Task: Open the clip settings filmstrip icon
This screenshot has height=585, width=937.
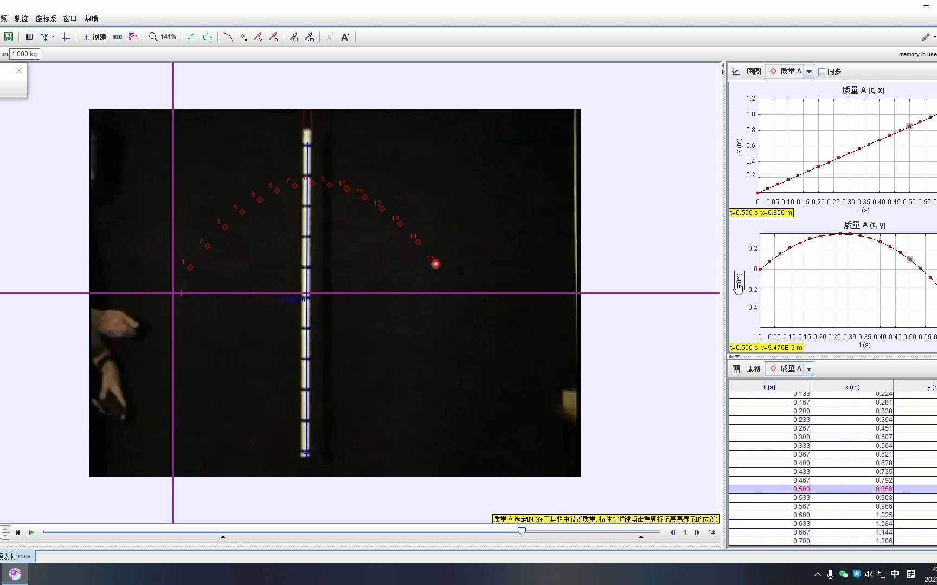Action: pyautogui.click(x=29, y=37)
